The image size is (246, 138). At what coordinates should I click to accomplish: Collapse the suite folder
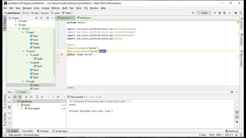tap(23, 82)
